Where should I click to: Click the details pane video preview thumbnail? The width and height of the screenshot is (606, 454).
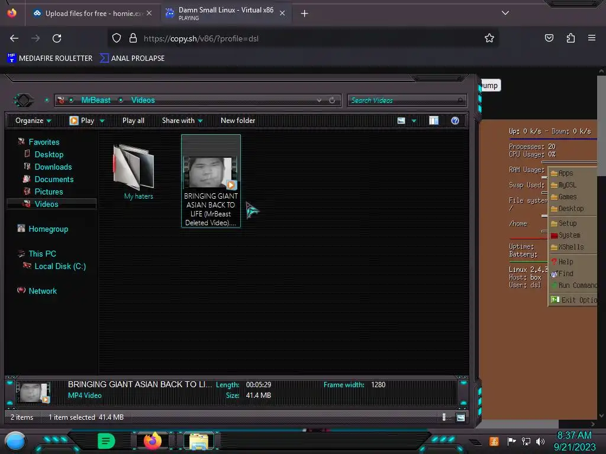click(33, 393)
